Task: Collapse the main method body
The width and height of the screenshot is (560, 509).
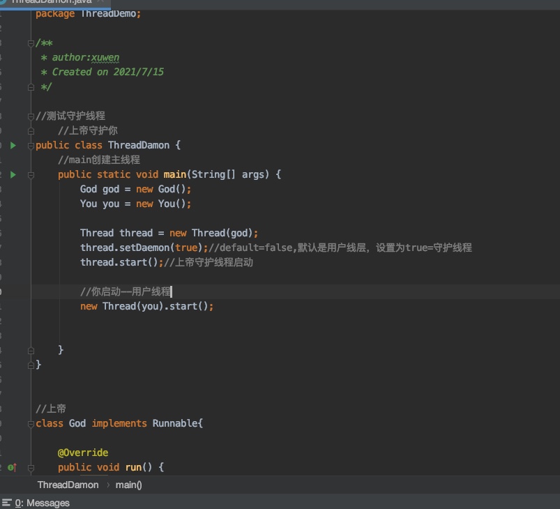Action: (31, 174)
